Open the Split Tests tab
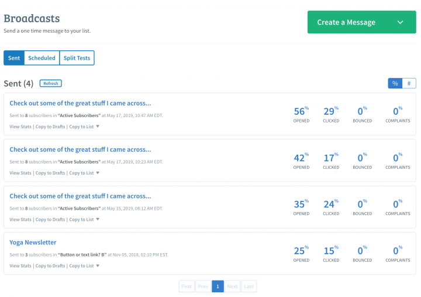The width and height of the screenshot is (421, 297). pyautogui.click(x=77, y=58)
